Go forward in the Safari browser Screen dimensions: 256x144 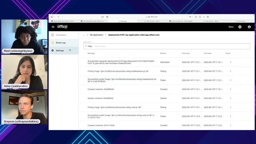62,17
